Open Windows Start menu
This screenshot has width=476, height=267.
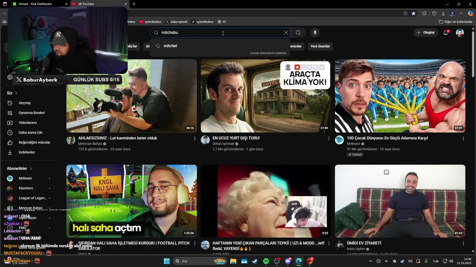[x=167, y=261]
